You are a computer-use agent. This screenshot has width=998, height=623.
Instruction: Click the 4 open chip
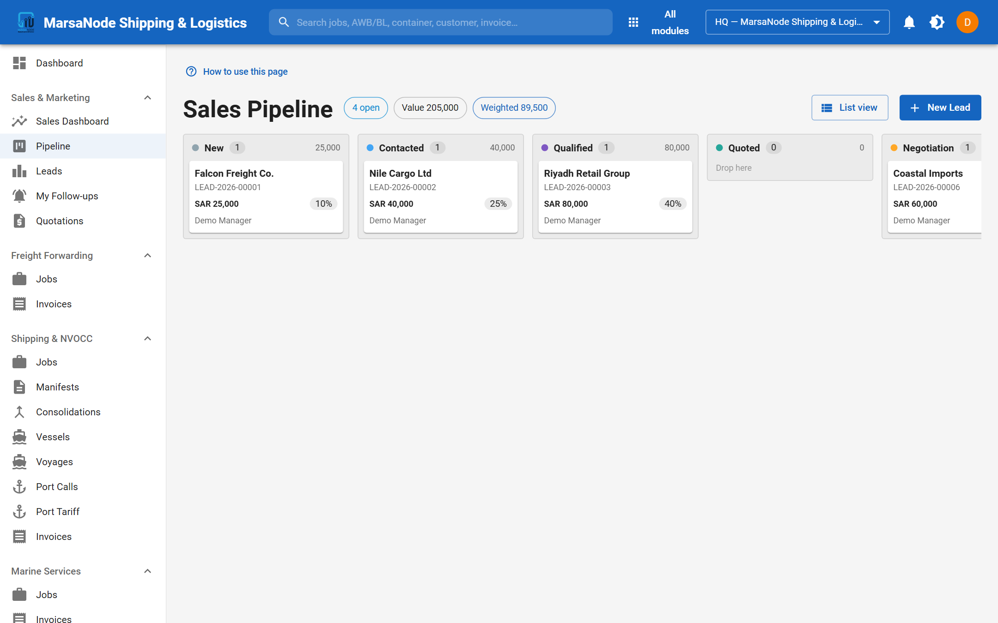[366, 108]
